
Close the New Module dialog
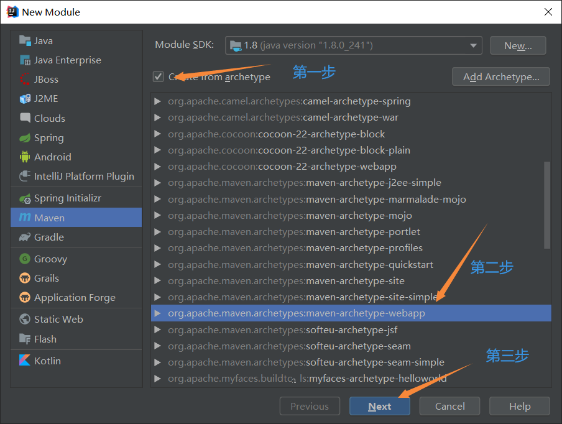548,12
